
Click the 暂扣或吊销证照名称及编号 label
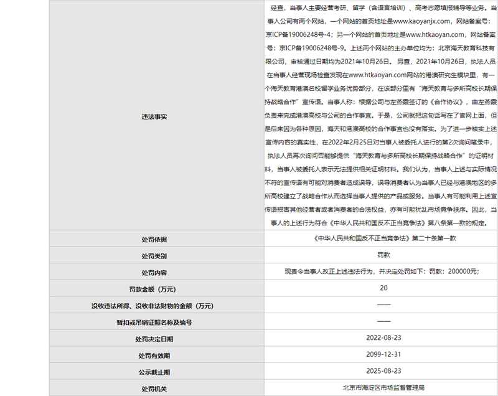tap(154, 323)
